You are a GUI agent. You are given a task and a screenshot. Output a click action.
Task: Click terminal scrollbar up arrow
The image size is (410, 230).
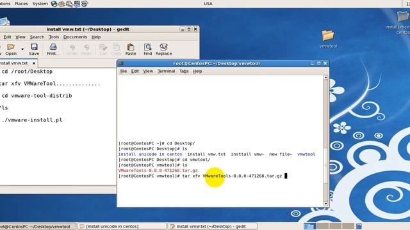325,77
